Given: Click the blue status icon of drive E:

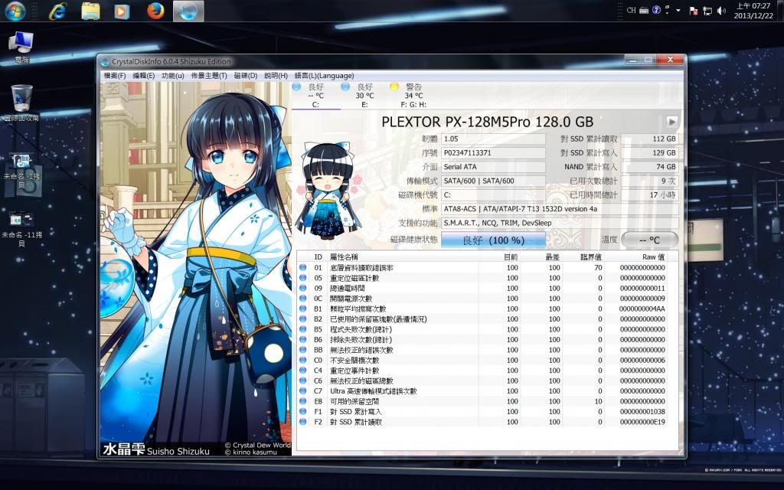Looking at the screenshot, I should click(345, 87).
